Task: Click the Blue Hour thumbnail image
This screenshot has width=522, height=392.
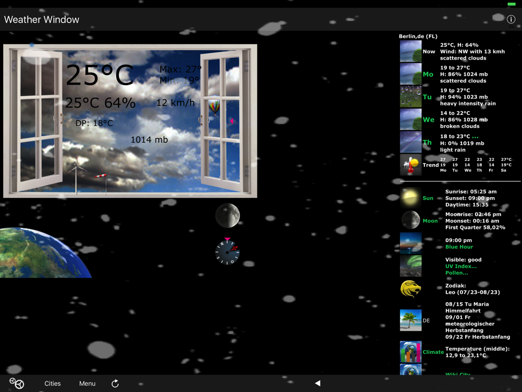Action: coord(410,243)
